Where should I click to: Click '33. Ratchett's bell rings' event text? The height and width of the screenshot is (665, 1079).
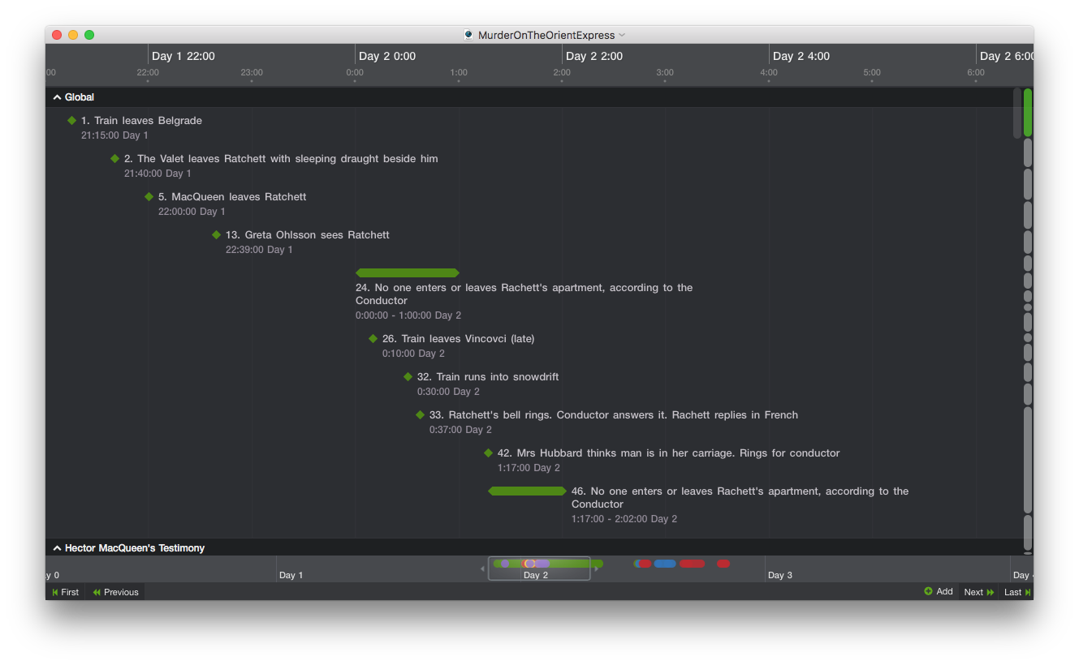tap(614, 414)
